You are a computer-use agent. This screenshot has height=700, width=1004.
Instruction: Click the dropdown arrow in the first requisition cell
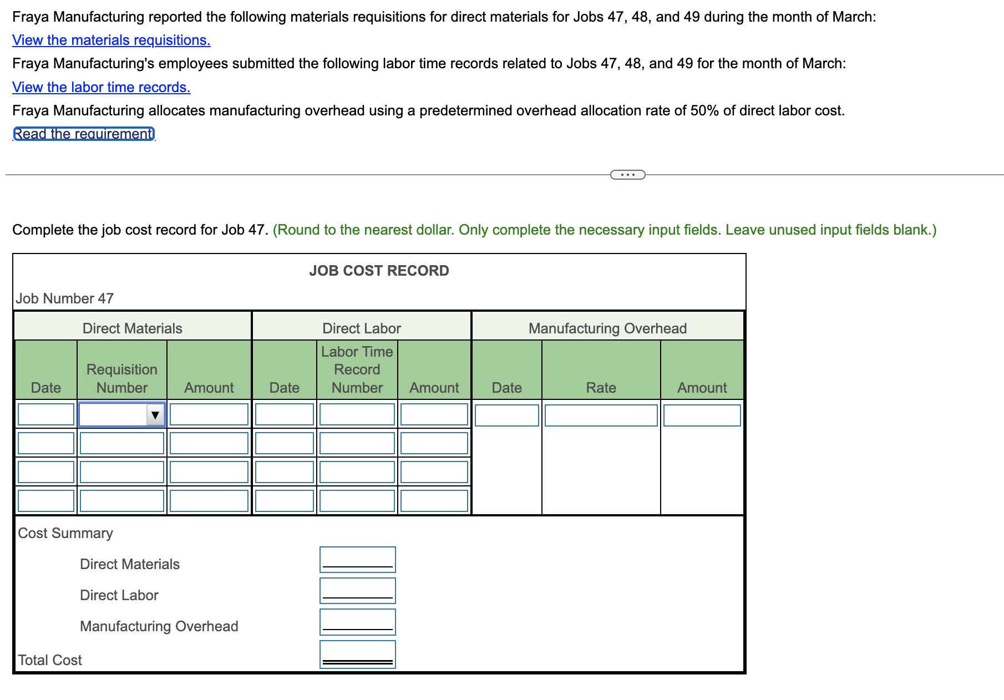pos(155,414)
